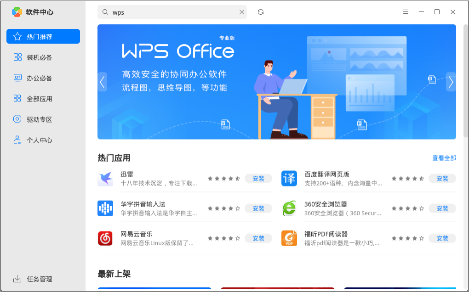The image size is (469, 292).
Task: Open the 迅雷 app icon
Action: click(x=105, y=178)
